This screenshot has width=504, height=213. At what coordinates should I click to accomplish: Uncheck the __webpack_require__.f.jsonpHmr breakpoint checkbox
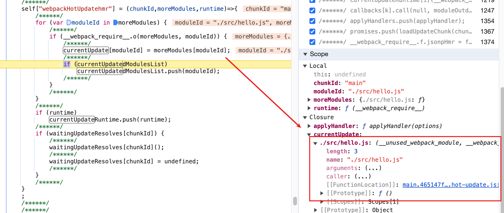[x=312, y=42]
